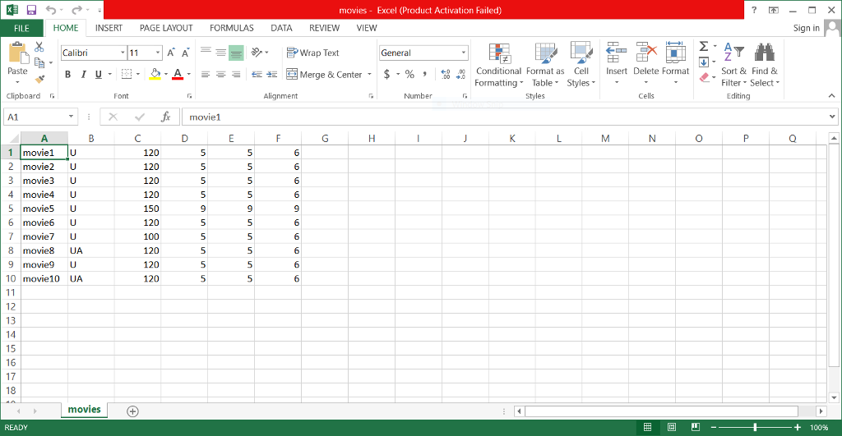Toggle Center horizontal alignment
The width and height of the screenshot is (842, 436).
click(x=220, y=75)
